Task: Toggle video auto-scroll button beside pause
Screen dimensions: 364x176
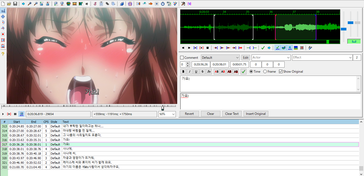Action: [x=21, y=114]
